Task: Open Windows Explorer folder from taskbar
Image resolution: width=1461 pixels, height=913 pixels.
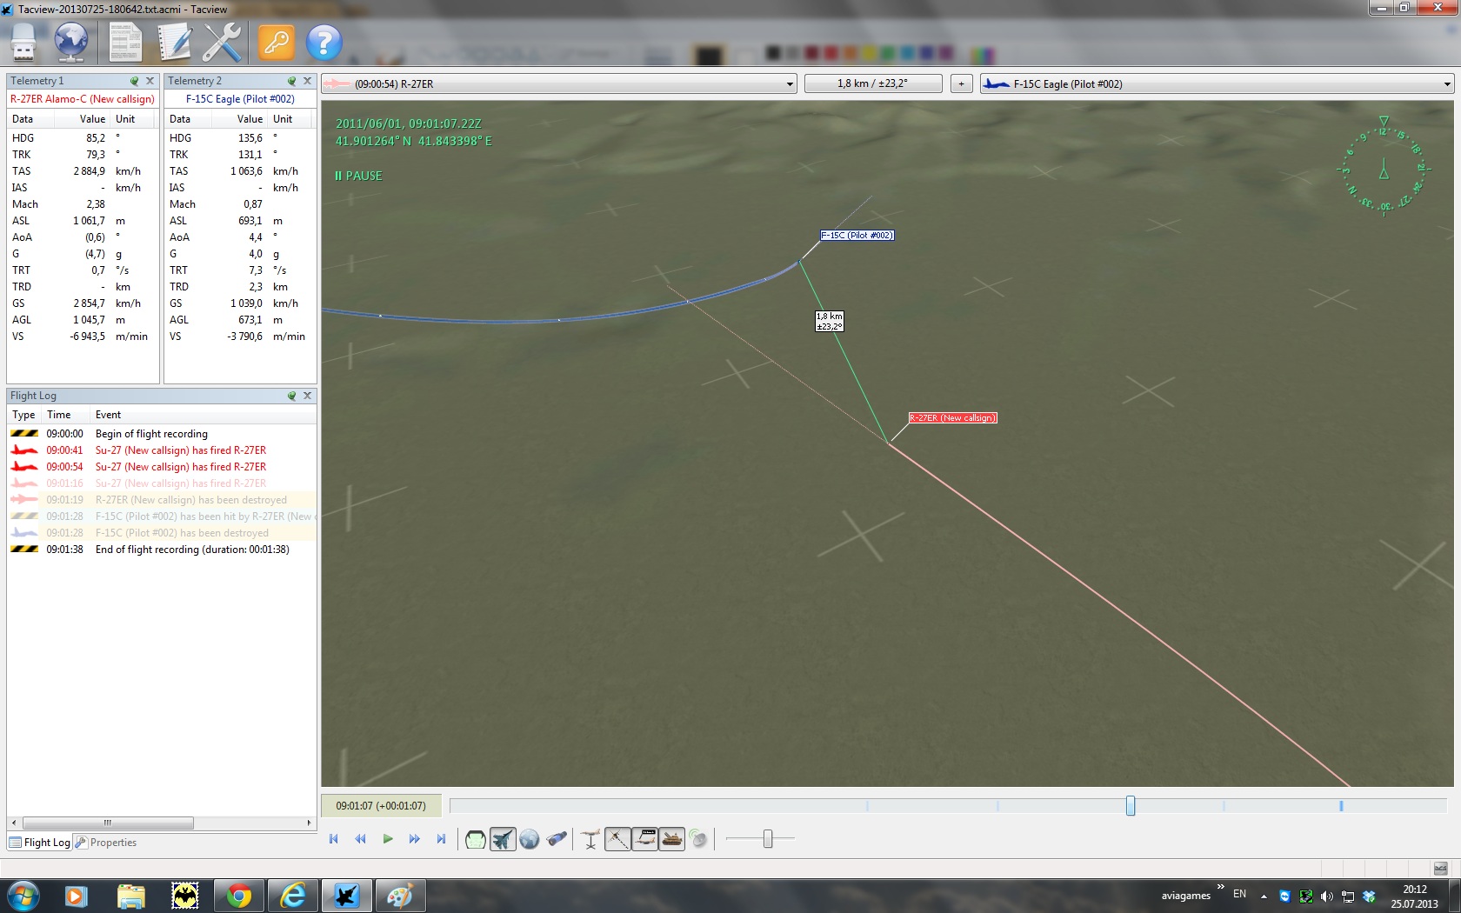Action: pos(130,896)
